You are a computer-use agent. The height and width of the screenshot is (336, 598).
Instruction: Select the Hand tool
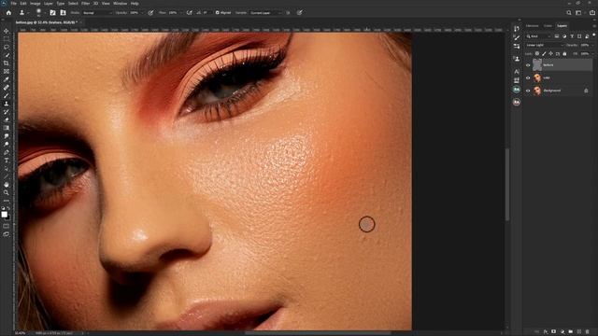pos(7,185)
